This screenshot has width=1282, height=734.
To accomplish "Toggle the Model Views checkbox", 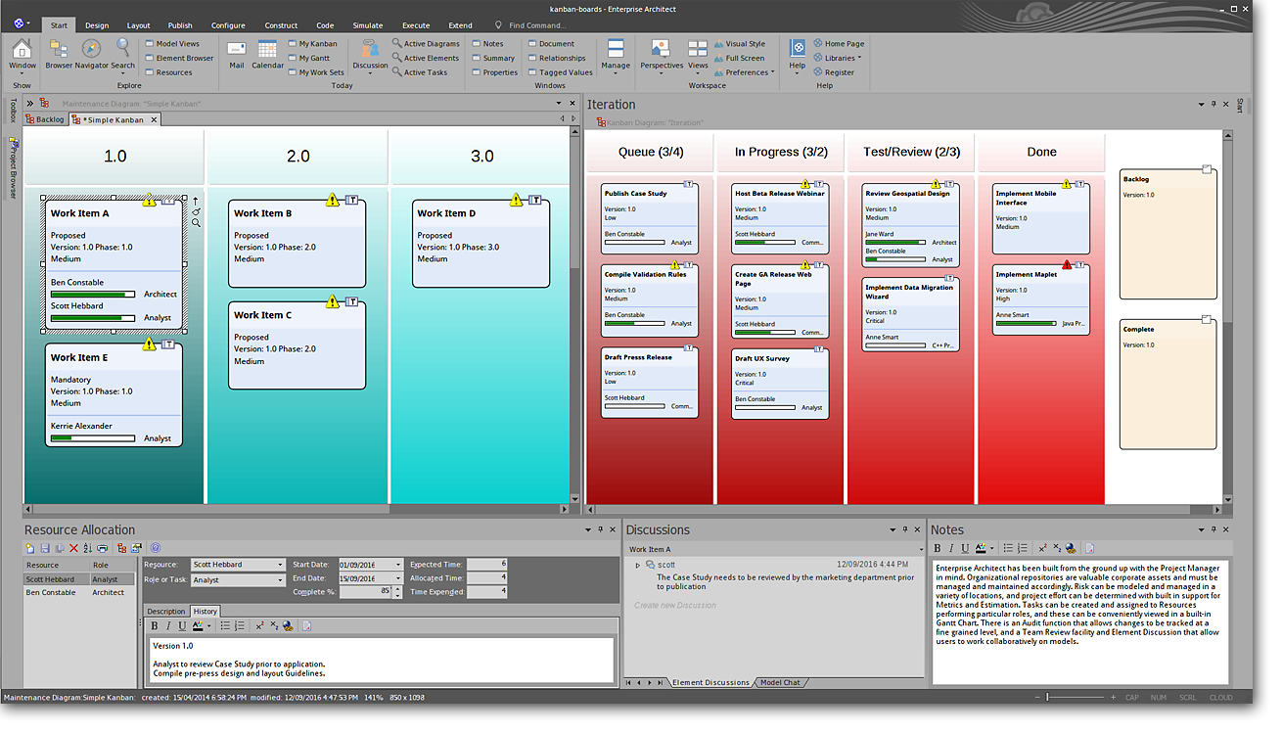I will click(x=149, y=44).
